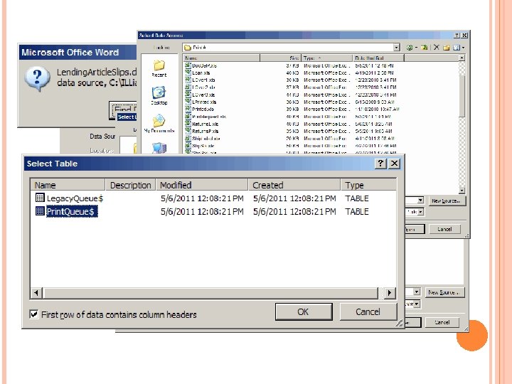
Task: Close the Select Table dialog
Action: pos(394,164)
